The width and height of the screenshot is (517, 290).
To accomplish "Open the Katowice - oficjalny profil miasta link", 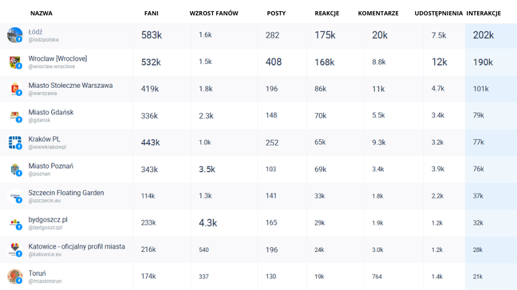I will tap(76, 246).
